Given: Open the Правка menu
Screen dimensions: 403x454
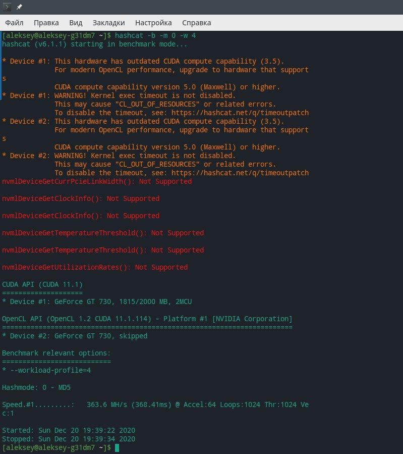Looking at the screenshot, I should click(x=46, y=23).
